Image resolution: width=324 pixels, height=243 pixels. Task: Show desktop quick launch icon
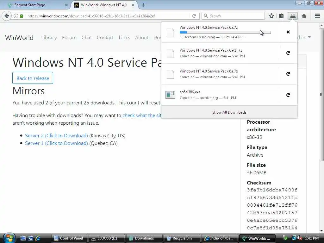(x=23, y=238)
